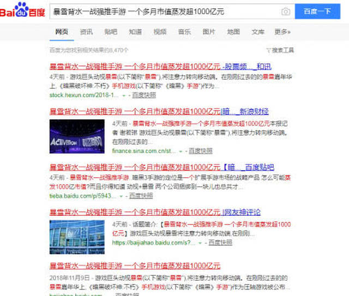
Task: Click the sina snippet mentioning 本报记者
Action: 200,132
